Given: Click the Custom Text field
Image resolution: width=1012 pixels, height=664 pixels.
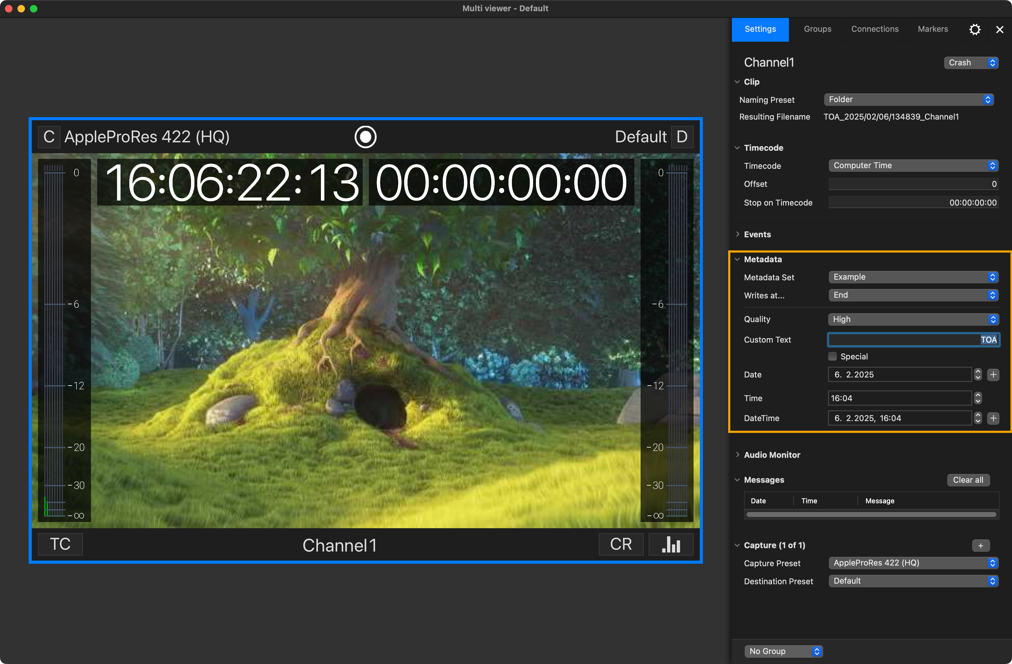Looking at the screenshot, I should pos(913,340).
